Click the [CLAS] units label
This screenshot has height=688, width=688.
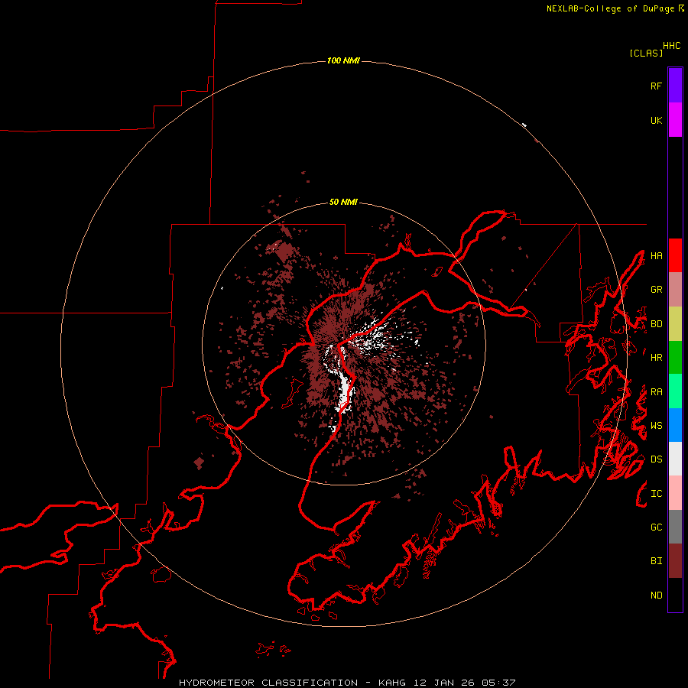646,53
